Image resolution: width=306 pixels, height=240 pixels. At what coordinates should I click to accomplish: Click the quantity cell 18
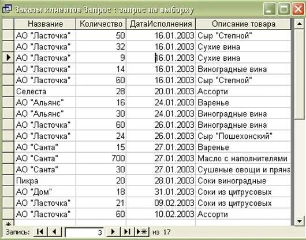[x=101, y=192]
